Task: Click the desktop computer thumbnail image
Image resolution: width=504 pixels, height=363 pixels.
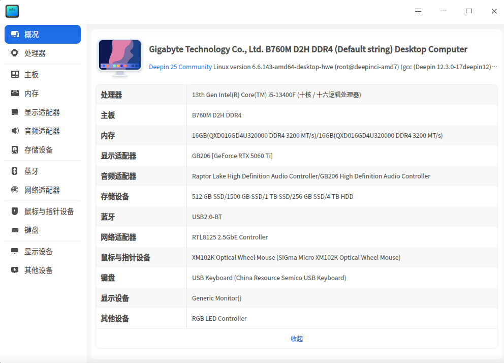Action: [120, 57]
